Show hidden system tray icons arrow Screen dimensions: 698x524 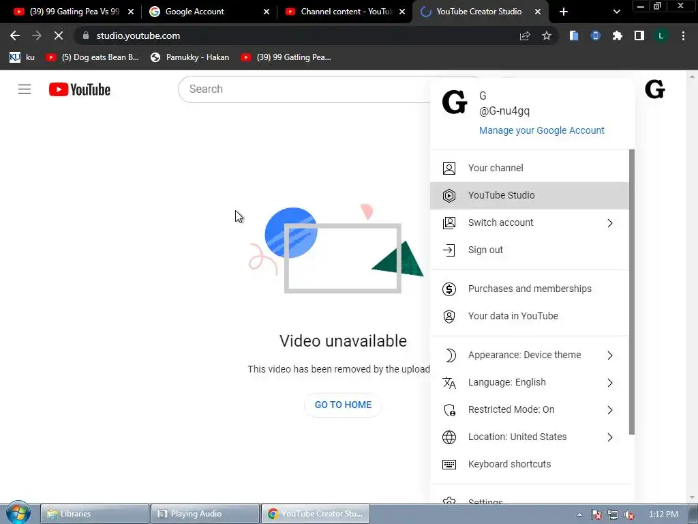click(579, 514)
